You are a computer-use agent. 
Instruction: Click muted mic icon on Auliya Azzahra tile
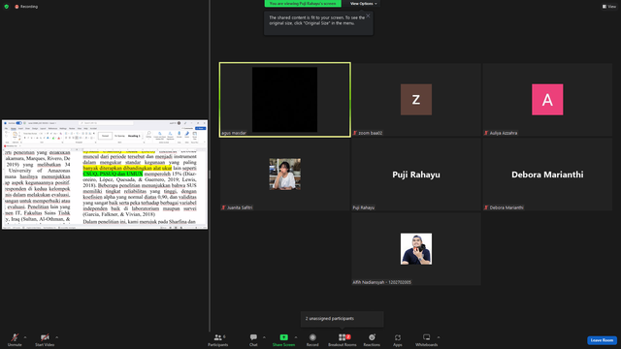click(x=486, y=133)
